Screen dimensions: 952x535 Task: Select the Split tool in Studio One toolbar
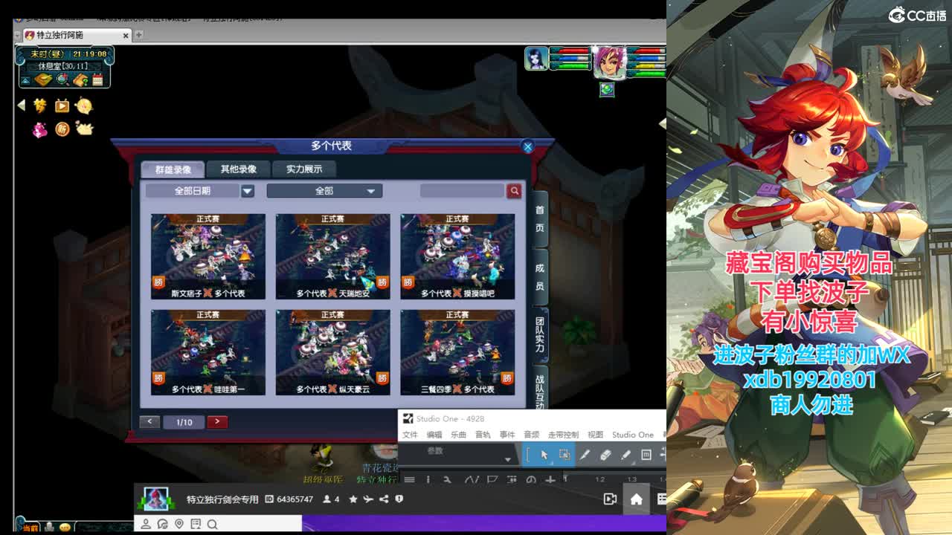(x=585, y=453)
